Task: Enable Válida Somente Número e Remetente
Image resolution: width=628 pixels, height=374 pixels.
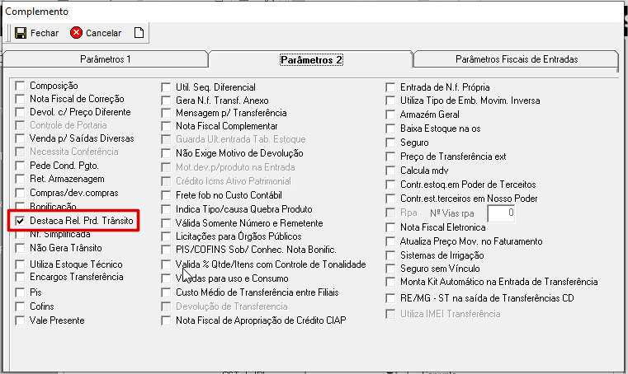Action: click(x=166, y=223)
